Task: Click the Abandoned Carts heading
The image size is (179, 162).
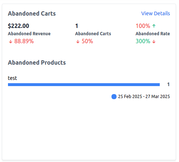Action: (32, 13)
